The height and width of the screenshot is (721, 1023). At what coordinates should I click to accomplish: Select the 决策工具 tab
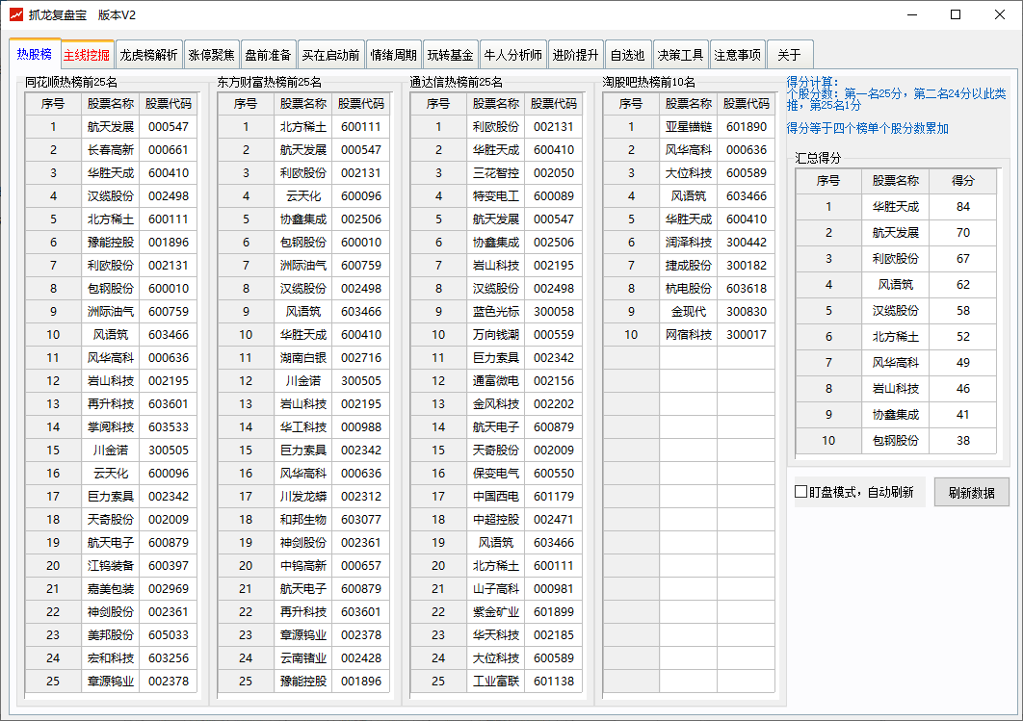tap(680, 55)
